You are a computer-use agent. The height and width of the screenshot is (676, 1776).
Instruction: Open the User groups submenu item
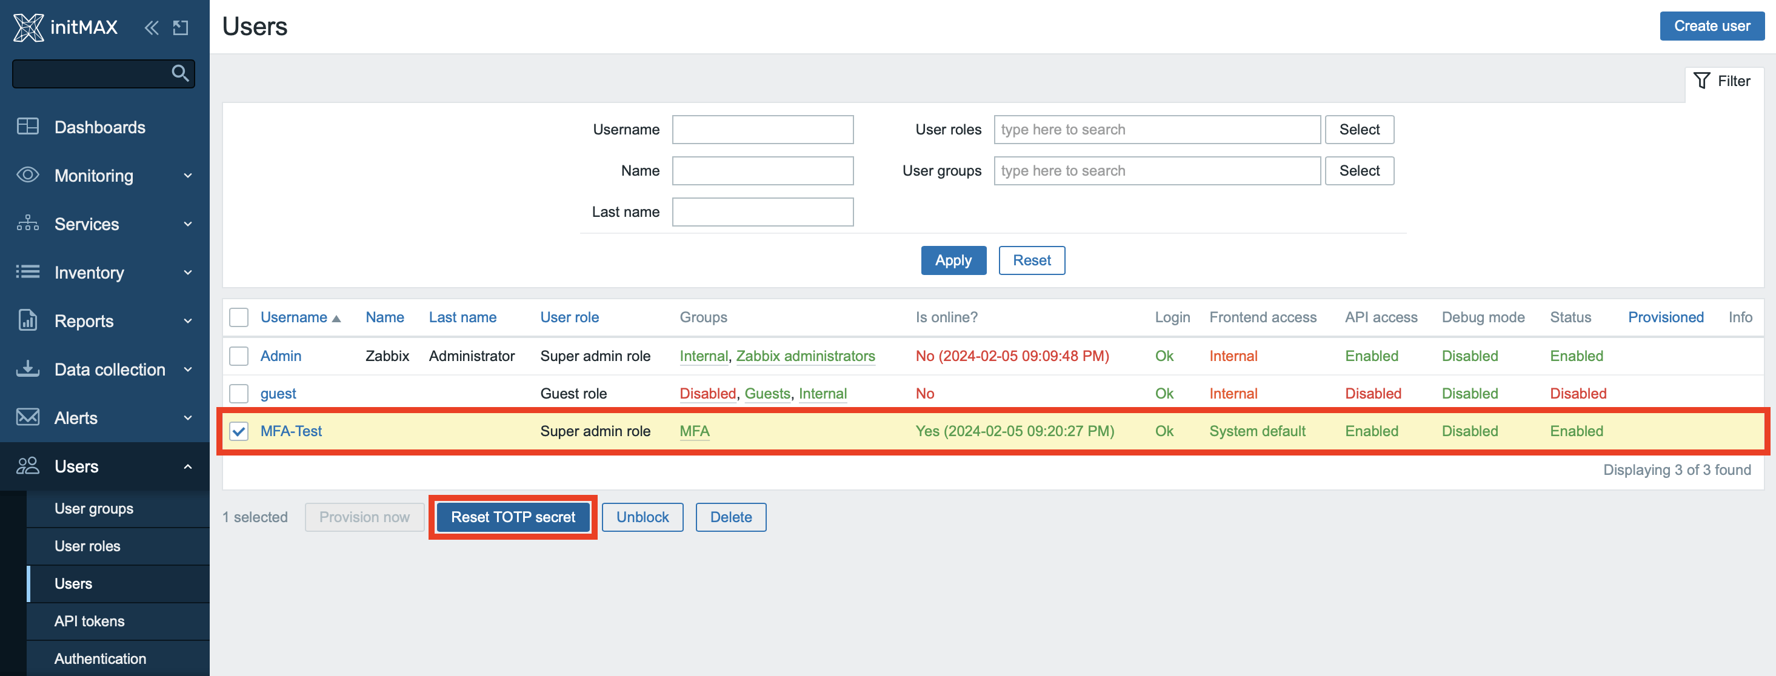point(94,509)
